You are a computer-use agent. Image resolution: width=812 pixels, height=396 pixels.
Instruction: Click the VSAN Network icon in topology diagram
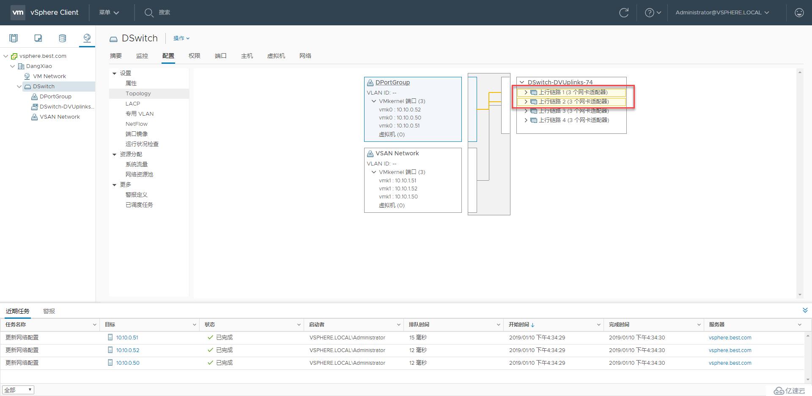click(370, 154)
